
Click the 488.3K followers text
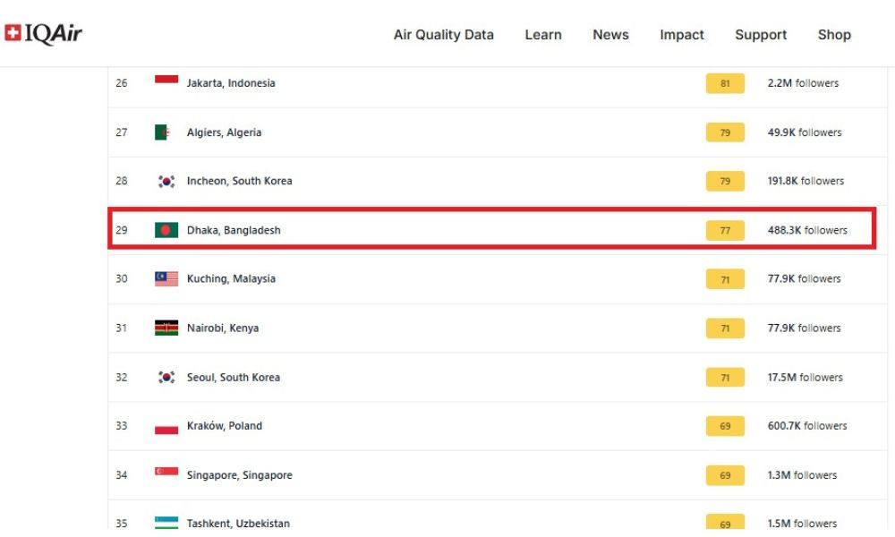coord(807,230)
